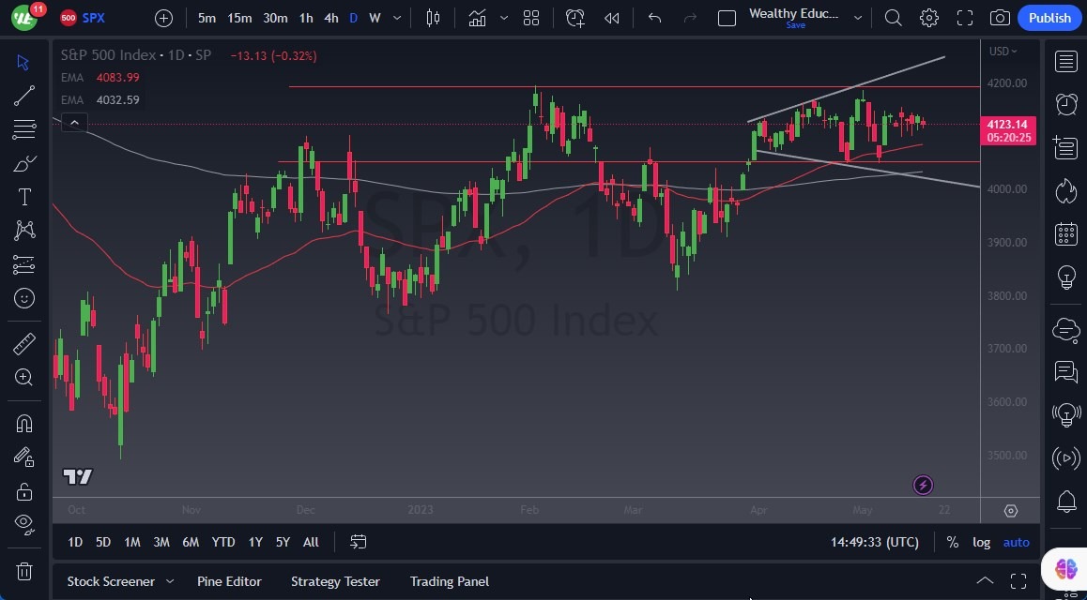
Task: Open the Wealthy Educ... layout name
Action: point(794,14)
